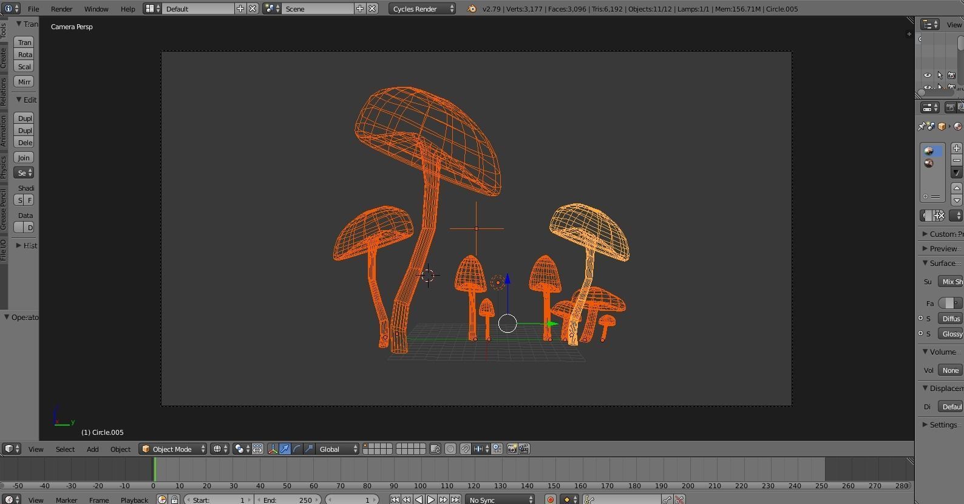Open the Render menu
The width and height of the screenshot is (964, 504).
point(61,9)
